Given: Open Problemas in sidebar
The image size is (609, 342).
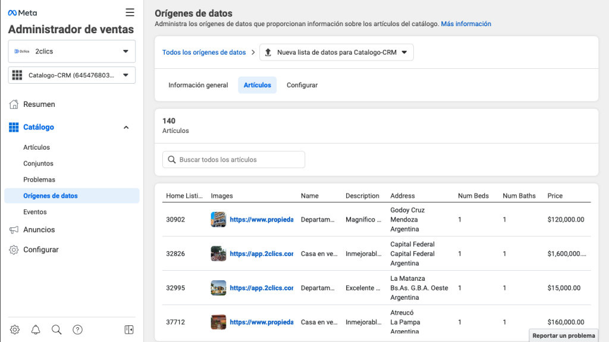Looking at the screenshot, I should pos(39,179).
